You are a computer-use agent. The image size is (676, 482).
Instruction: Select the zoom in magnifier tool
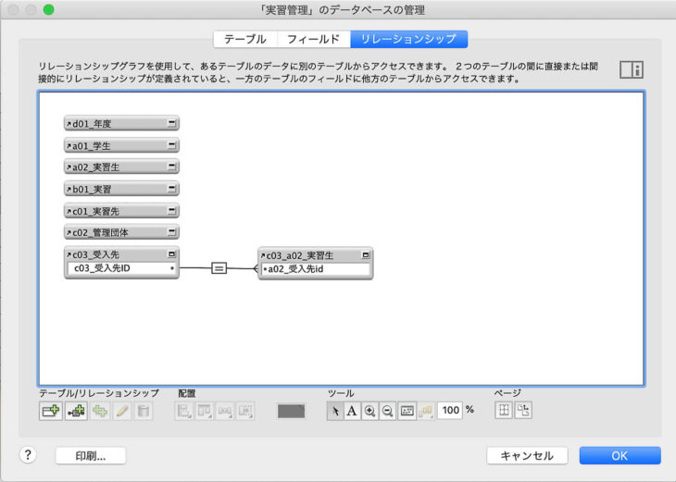369,411
